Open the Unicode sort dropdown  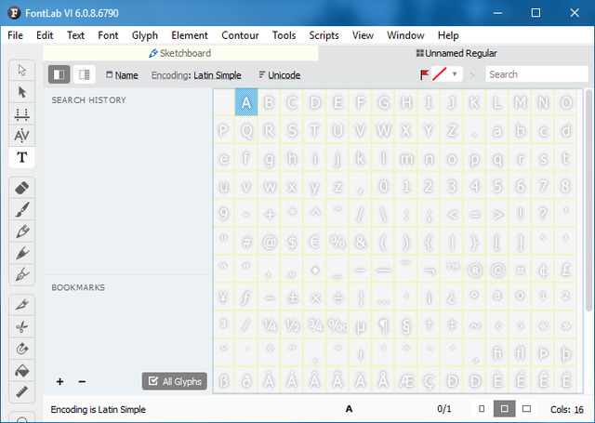point(279,74)
